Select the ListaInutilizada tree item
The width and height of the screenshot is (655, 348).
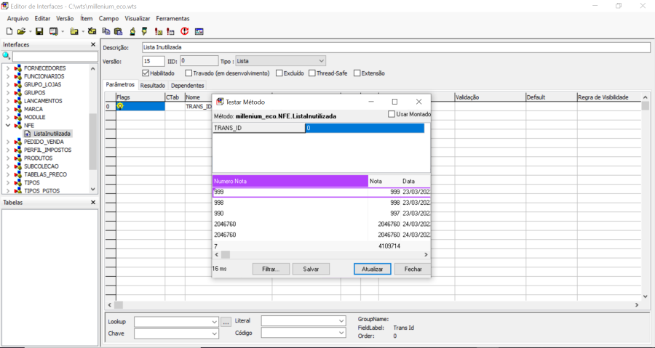52,134
